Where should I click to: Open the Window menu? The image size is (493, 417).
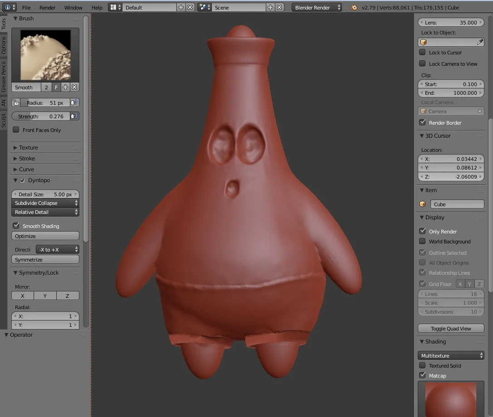(x=73, y=8)
